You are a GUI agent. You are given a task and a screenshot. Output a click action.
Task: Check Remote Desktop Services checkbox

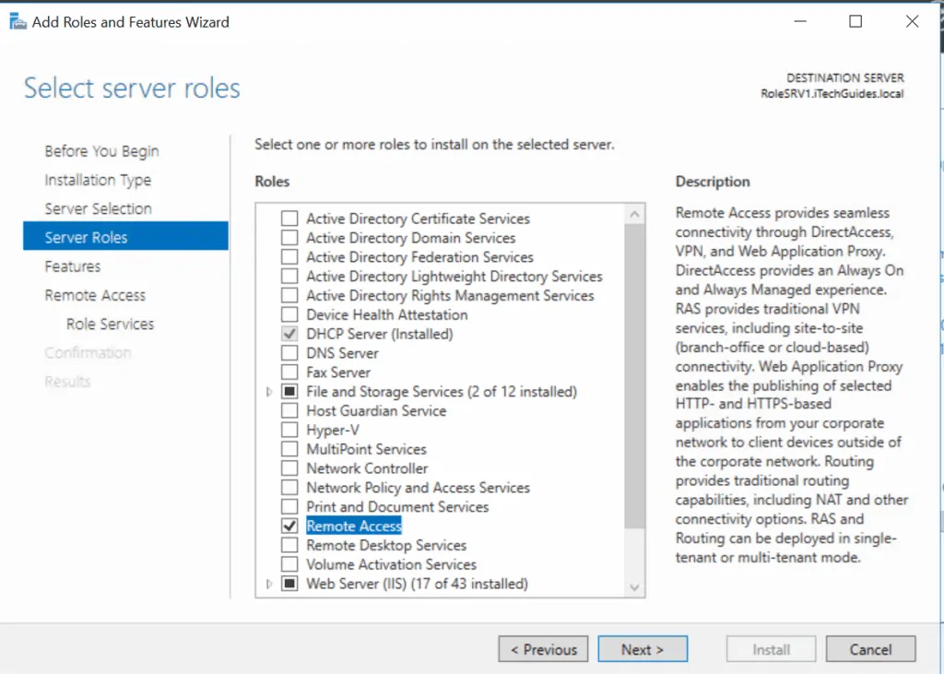click(289, 545)
